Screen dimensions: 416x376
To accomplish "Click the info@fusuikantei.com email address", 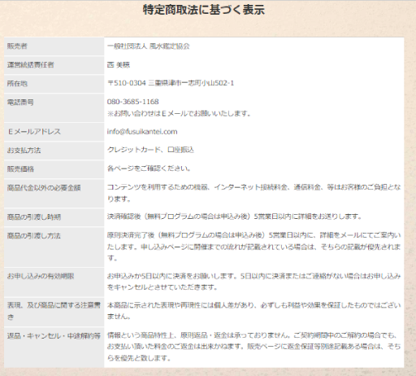I will pyautogui.click(x=142, y=132).
